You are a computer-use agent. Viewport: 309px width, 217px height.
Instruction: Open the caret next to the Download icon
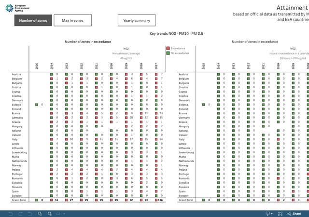coord(272,214)
